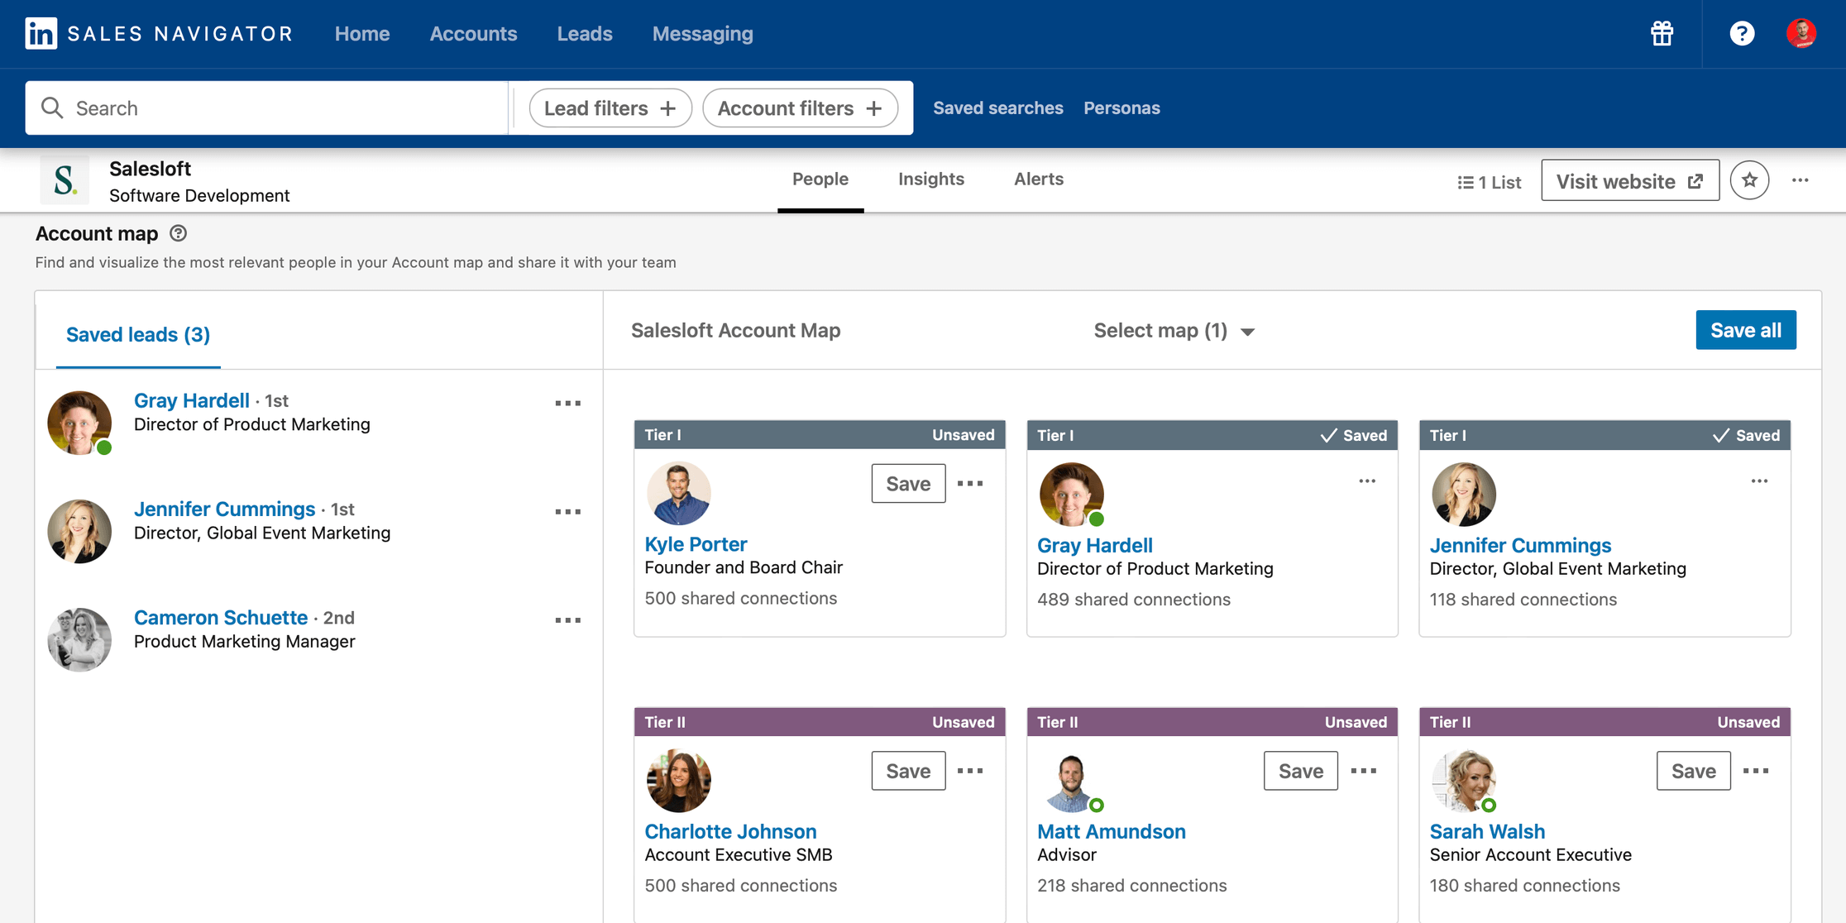1846x923 pixels.
Task: Open Saved searches link
Action: [x=998, y=108]
